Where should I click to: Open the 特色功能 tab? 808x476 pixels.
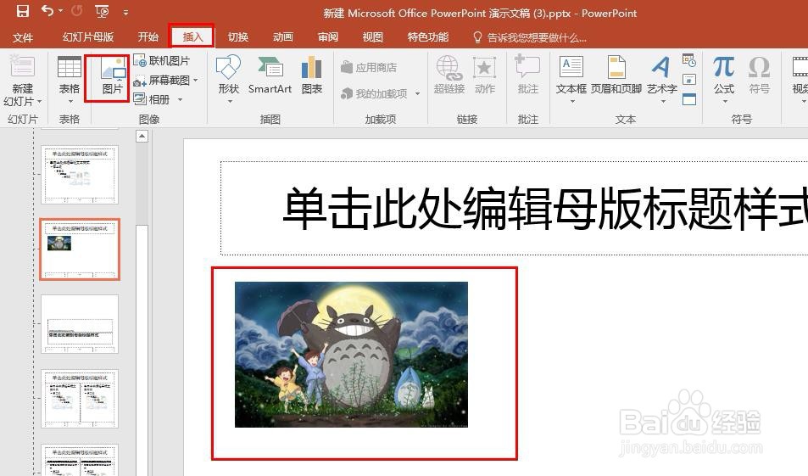(427, 37)
